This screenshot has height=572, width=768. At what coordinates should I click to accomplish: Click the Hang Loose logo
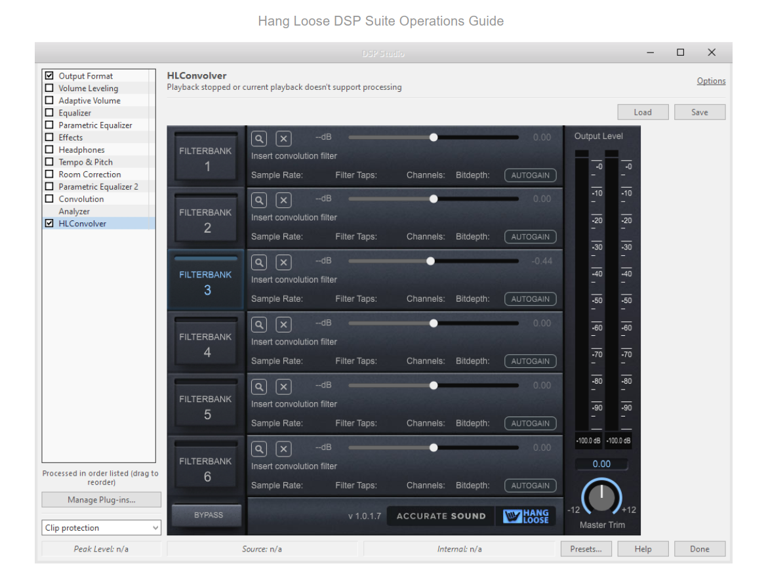click(x=525, y=516)
